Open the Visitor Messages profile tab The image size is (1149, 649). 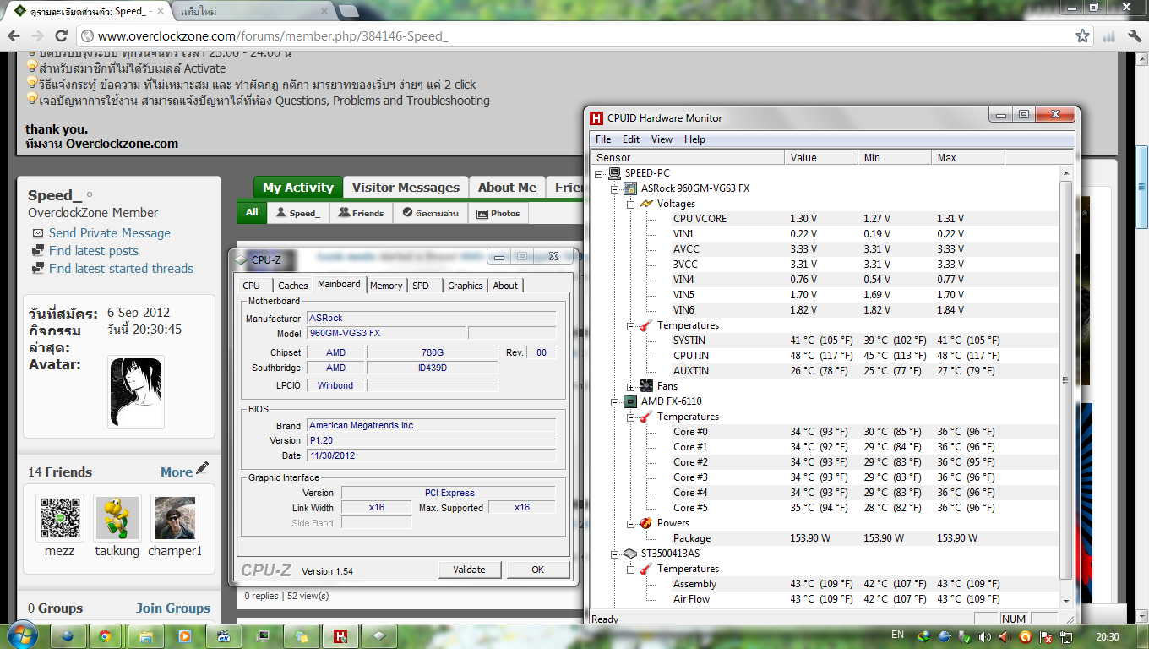[x=406, y=188]
